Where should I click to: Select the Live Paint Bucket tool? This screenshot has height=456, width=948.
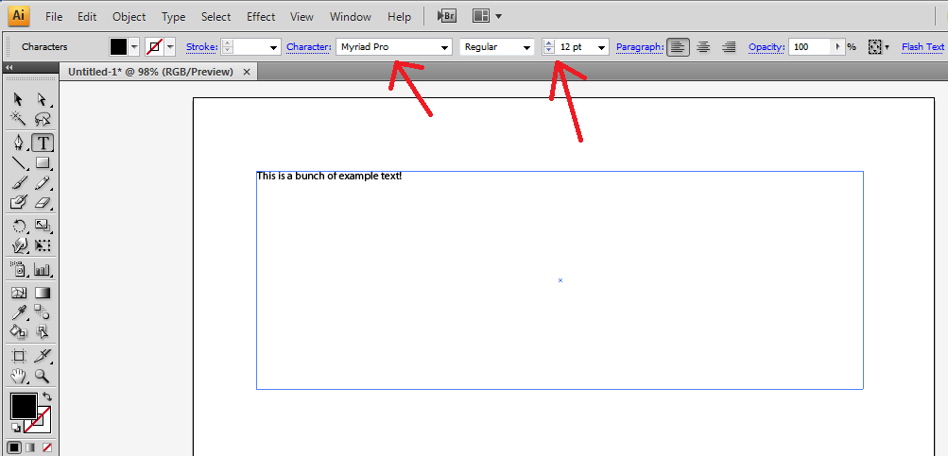click(x=19, y=331)
